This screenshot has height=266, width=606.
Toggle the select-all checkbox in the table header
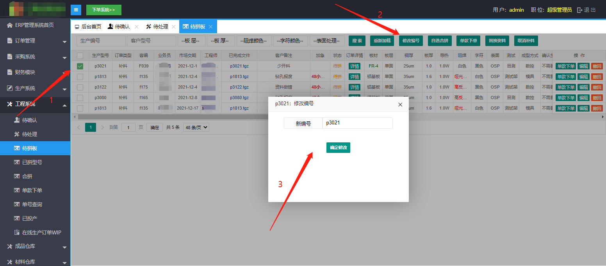point(80,56)
